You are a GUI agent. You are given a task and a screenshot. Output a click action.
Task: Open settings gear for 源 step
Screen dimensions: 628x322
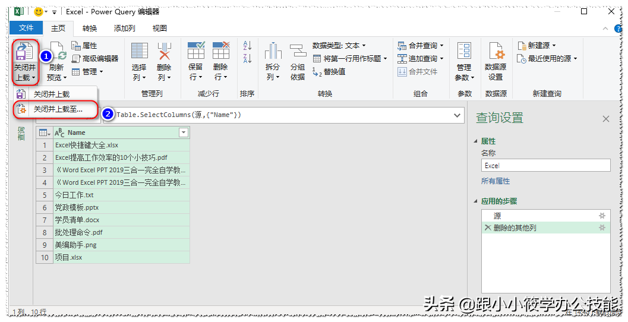602,216
